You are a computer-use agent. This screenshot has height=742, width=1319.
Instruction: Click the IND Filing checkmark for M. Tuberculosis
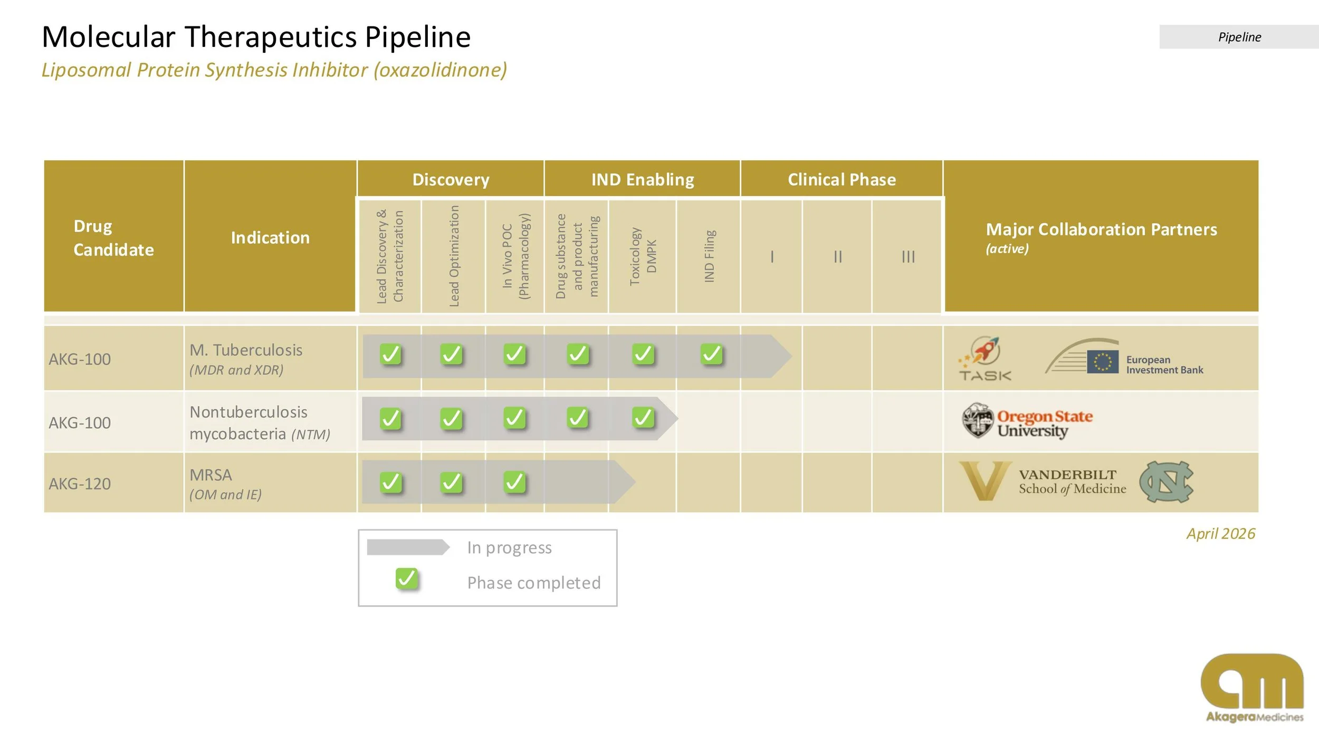tap(712, 354)
